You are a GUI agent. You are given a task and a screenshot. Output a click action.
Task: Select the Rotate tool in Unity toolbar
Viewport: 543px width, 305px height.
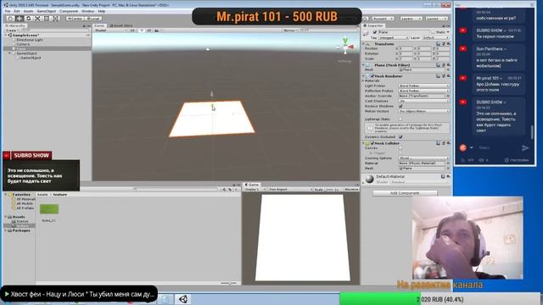28,19
